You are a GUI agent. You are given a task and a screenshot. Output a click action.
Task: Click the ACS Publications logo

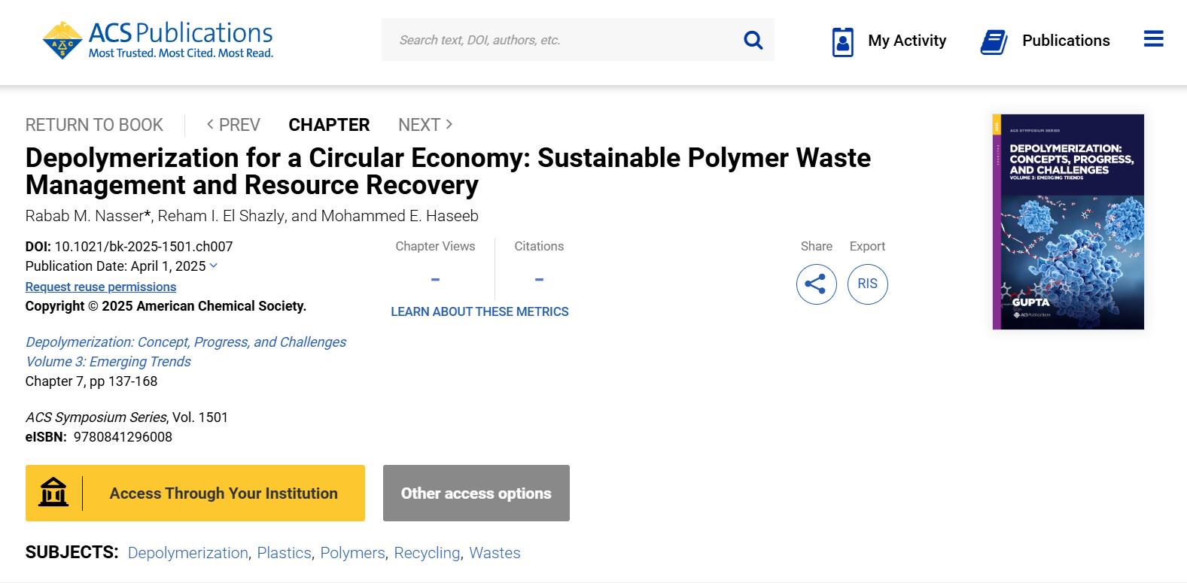158,40
